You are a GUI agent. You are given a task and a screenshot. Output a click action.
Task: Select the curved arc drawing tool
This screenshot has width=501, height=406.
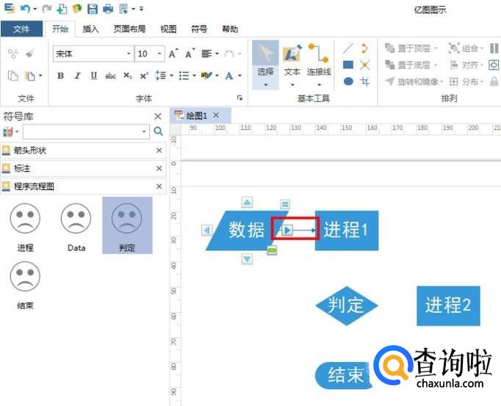click(x=364, y=48)
